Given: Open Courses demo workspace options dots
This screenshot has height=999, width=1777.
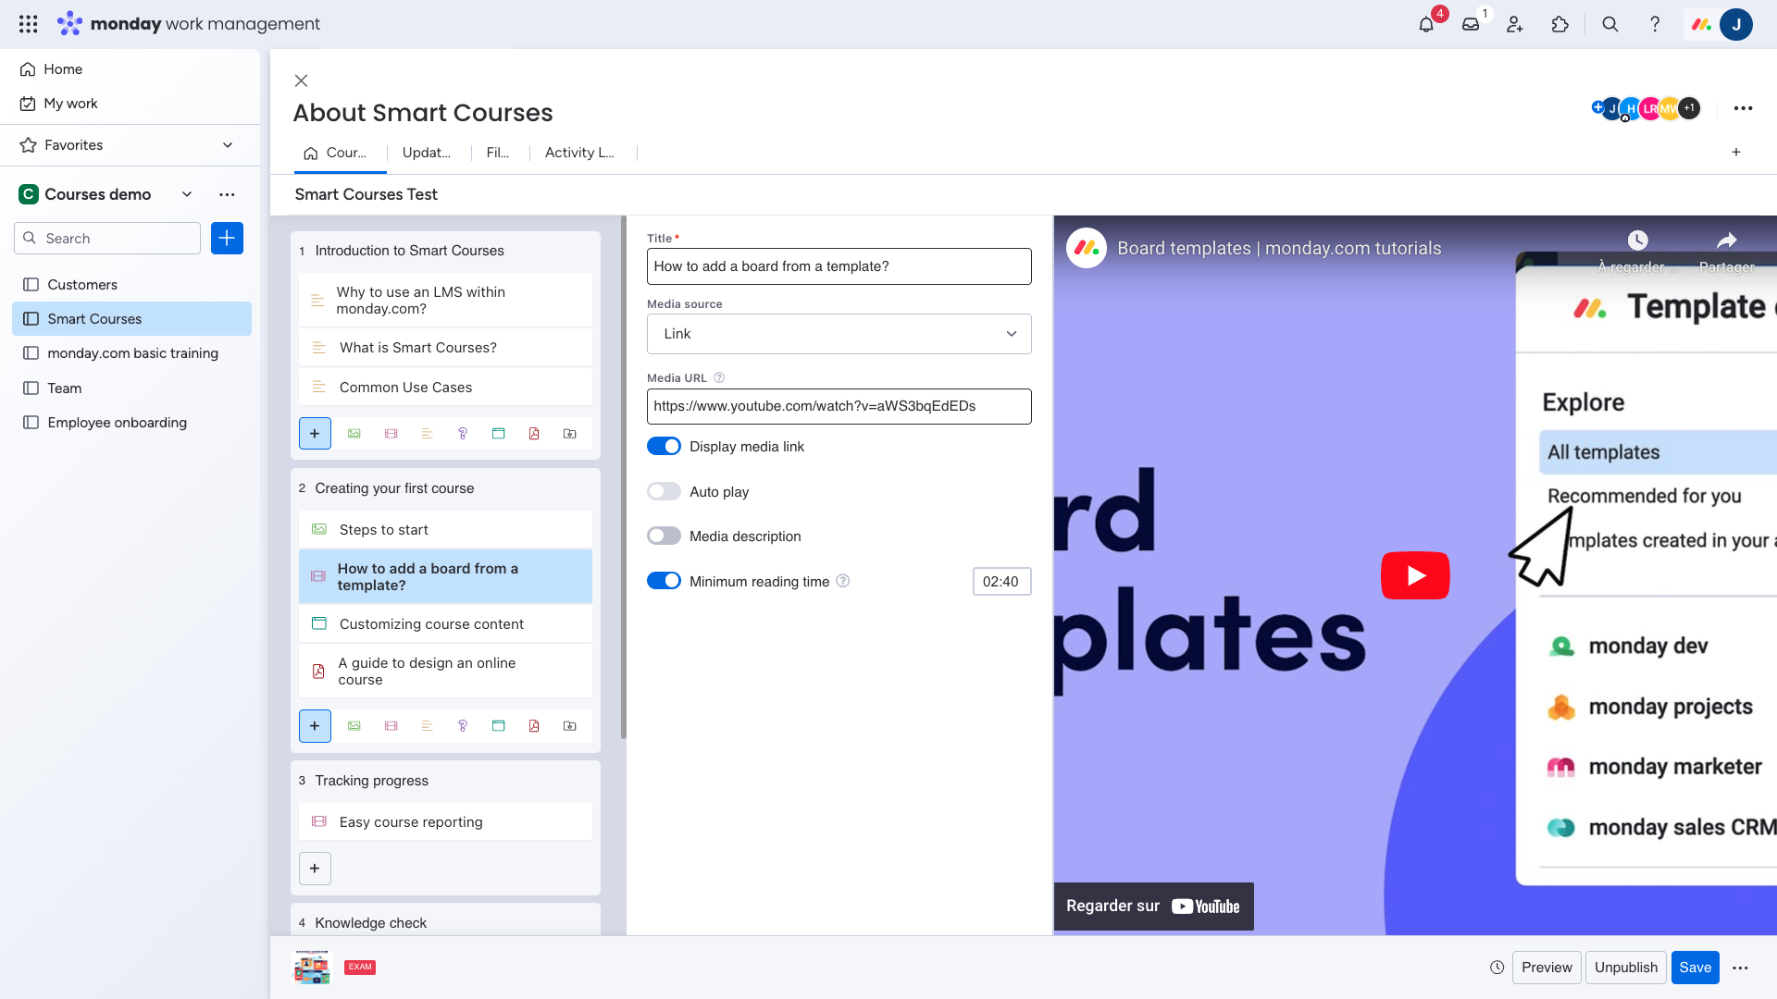Looking at the screenshot, I should click(x=227, y=194).
